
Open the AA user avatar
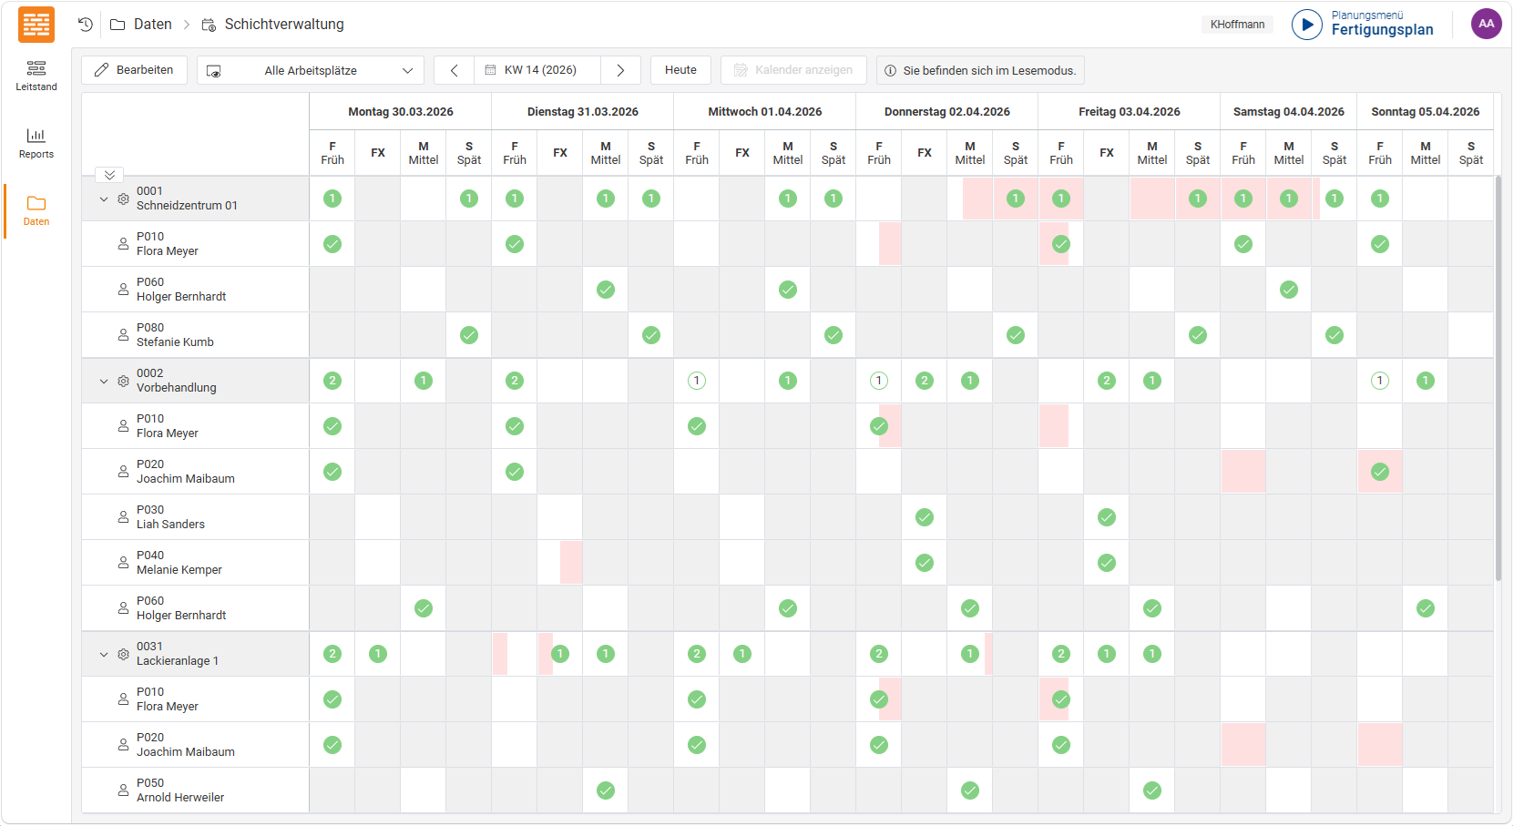[1487, 24]
